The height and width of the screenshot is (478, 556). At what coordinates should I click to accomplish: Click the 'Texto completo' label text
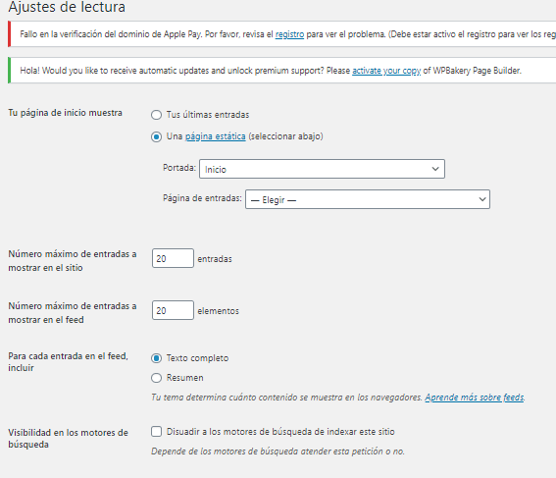[197, 358]
